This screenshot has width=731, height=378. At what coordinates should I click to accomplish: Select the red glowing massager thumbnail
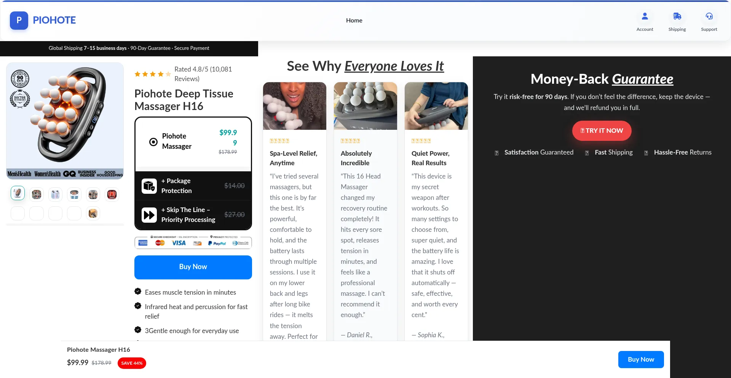(x=112, y=195)
